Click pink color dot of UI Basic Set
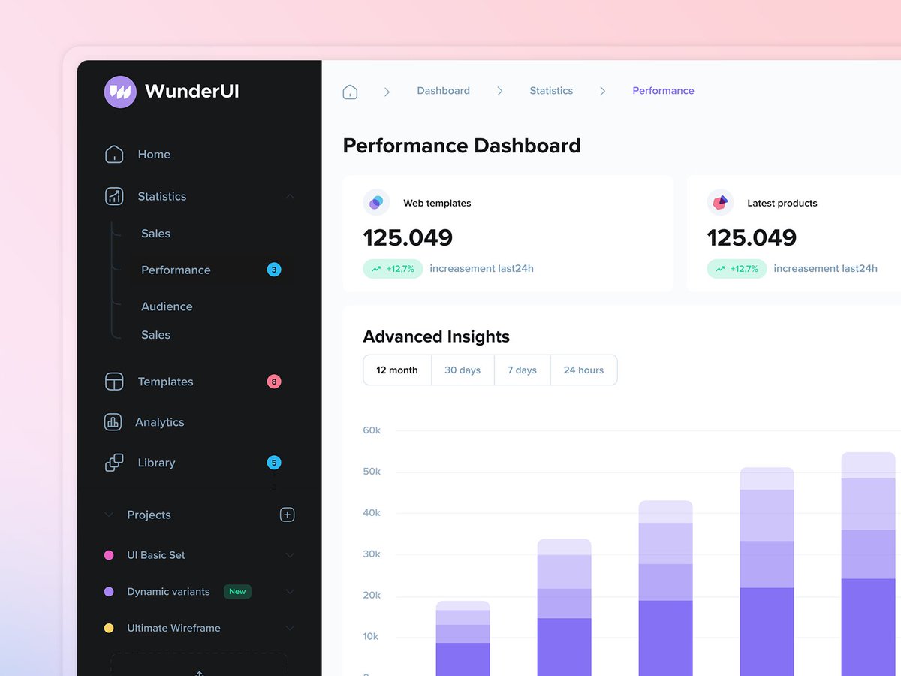The height and width of the screenshot is (676, 901). 109,555
